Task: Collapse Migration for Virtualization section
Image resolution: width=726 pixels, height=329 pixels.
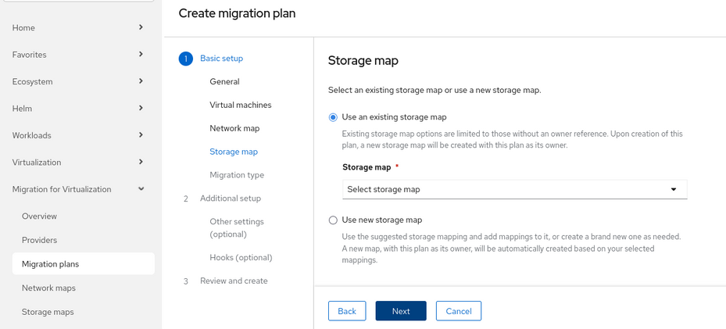Action: pyautogui.click(x=141, y=189)
